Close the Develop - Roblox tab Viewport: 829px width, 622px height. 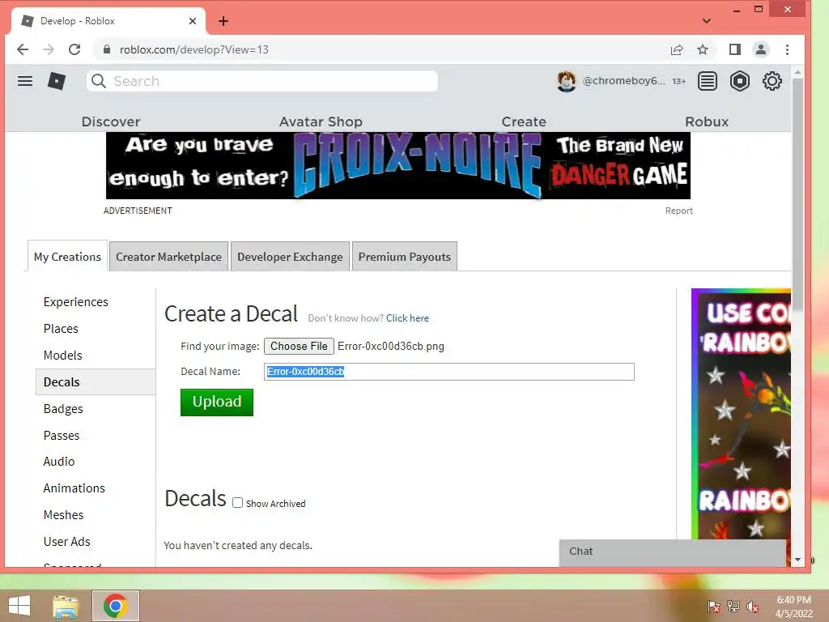193,21
